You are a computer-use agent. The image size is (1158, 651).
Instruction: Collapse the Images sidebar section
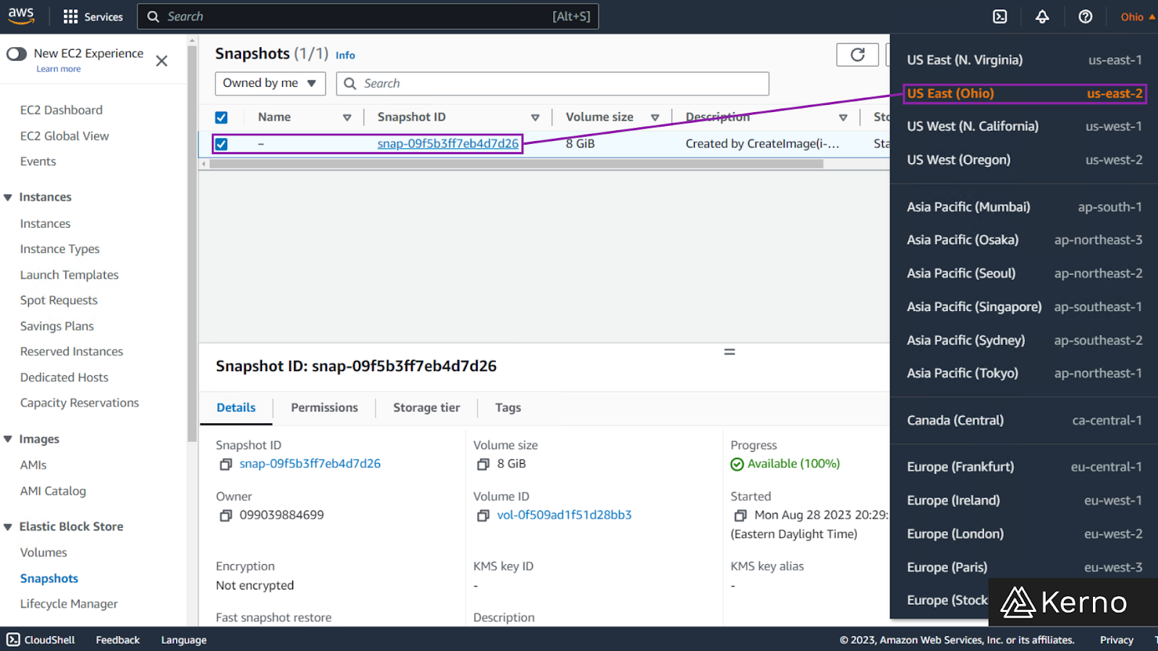coord(9,439)
